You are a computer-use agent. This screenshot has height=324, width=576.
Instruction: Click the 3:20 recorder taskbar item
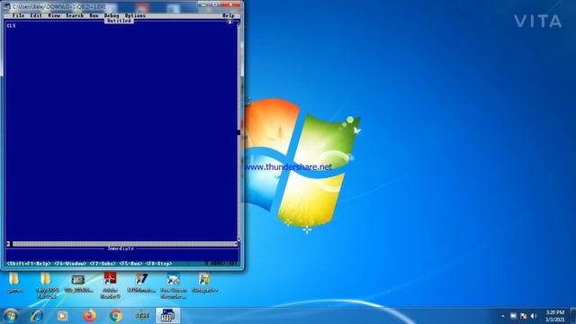(142, 316)
